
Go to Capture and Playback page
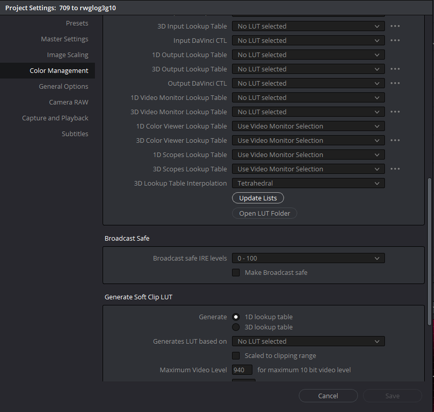point(55,118)
